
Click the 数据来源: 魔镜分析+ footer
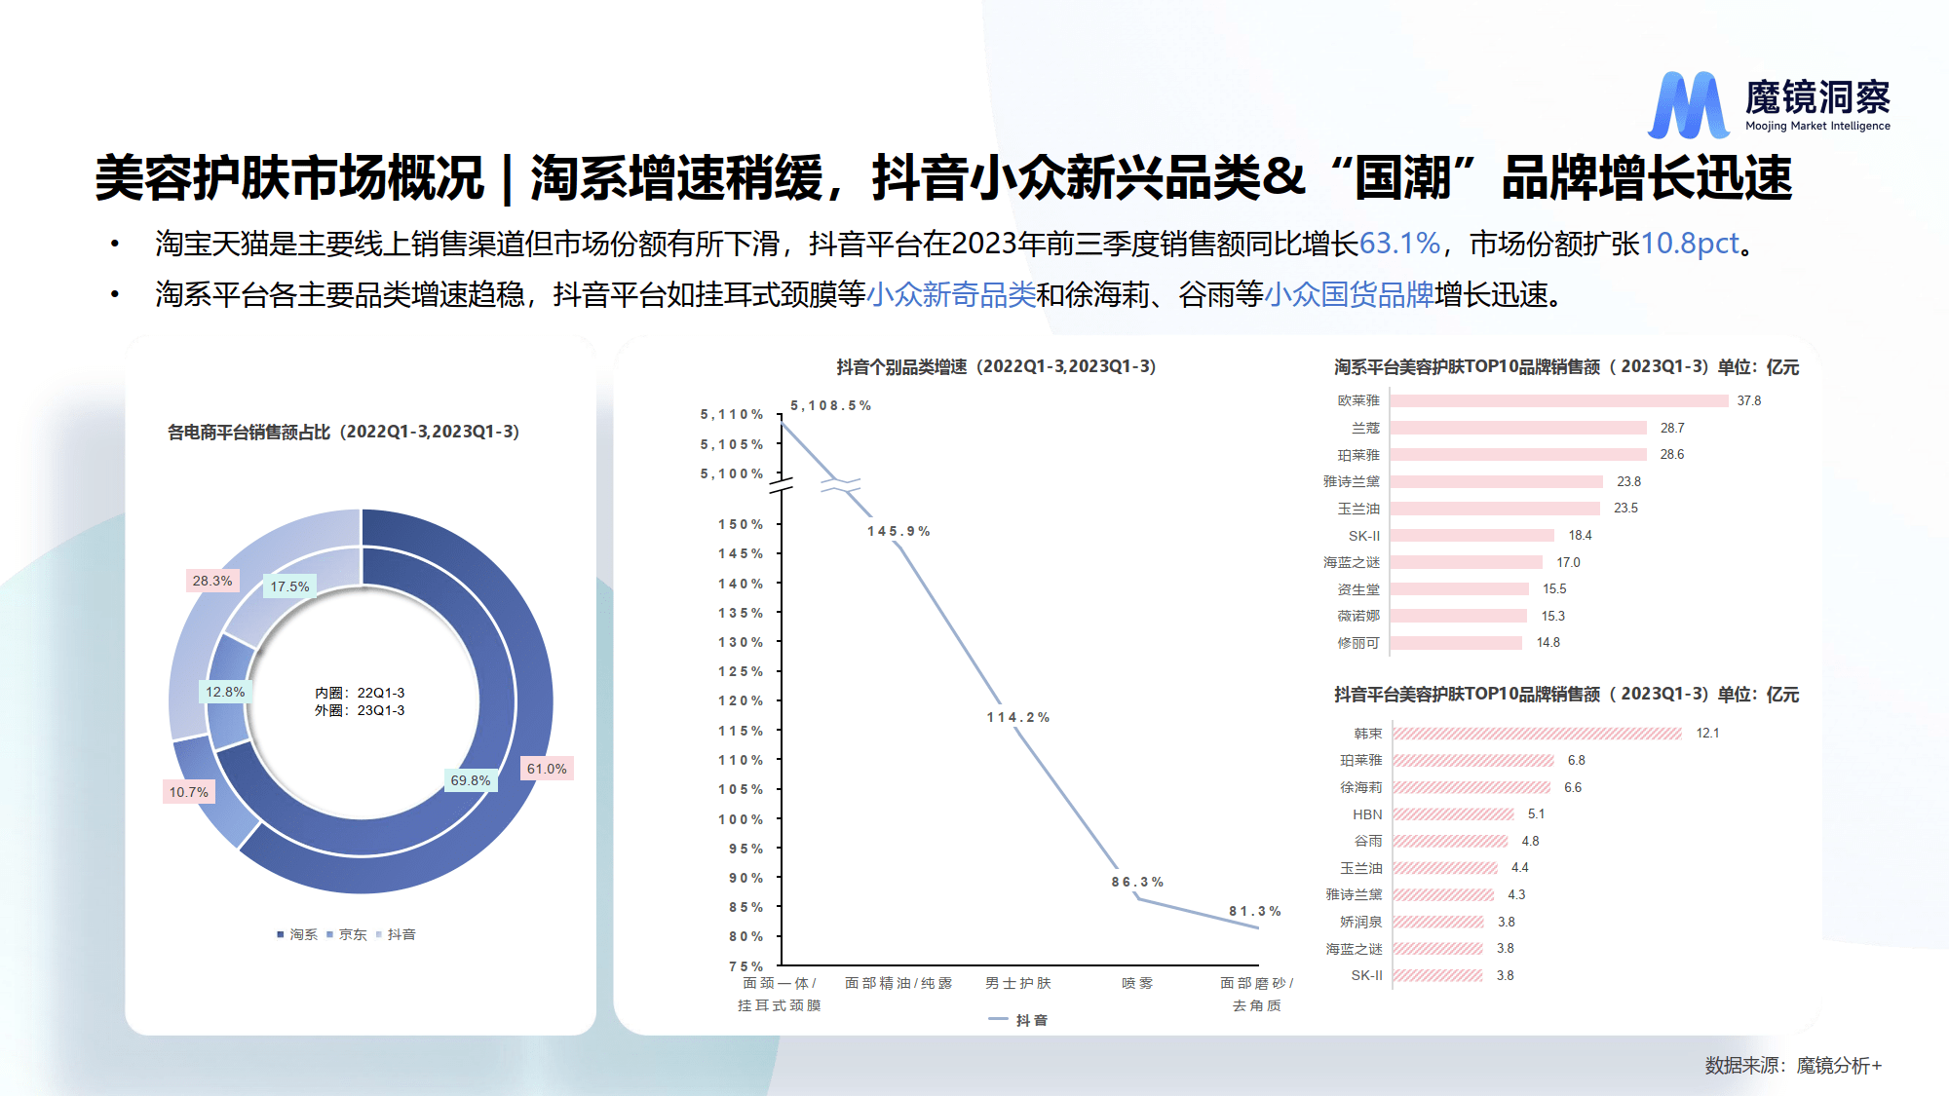(1793, 1065)
